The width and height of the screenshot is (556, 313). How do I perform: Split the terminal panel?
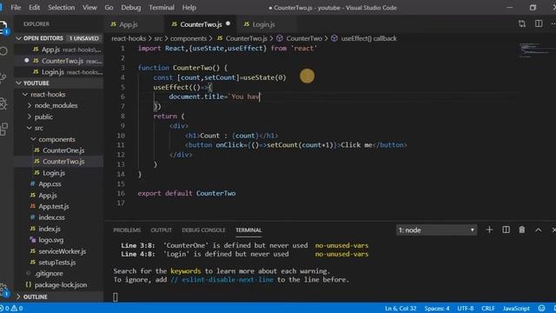506,230
